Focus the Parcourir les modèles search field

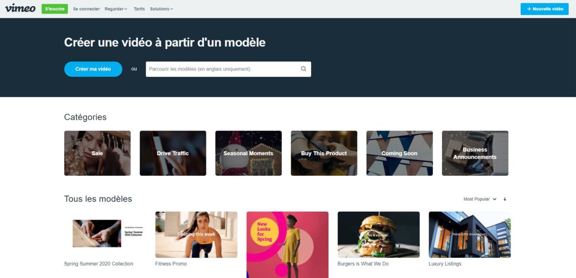[228, 69]
